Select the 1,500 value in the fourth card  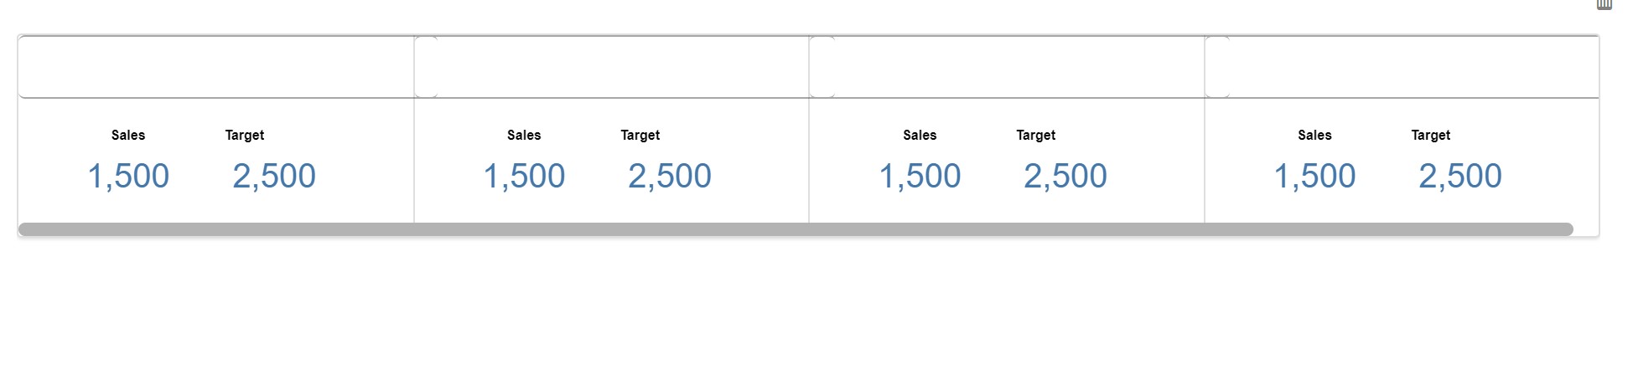tap(1314, 176)
